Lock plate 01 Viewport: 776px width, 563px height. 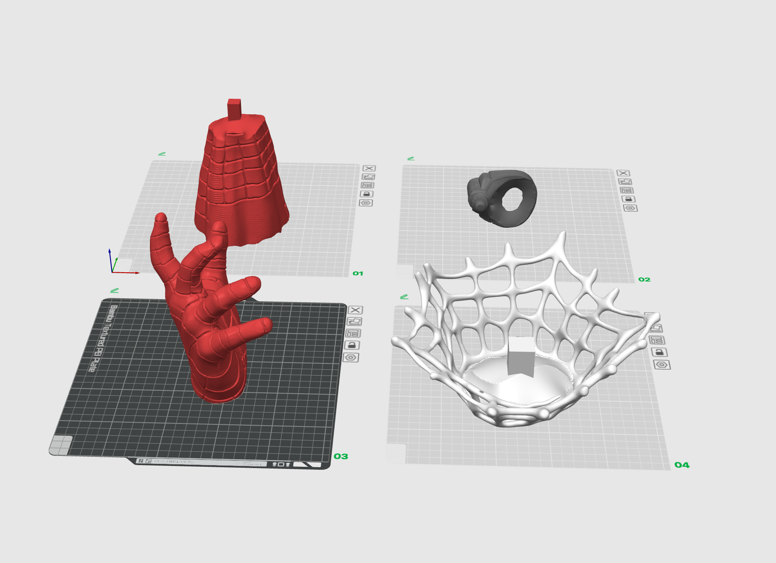367,194
